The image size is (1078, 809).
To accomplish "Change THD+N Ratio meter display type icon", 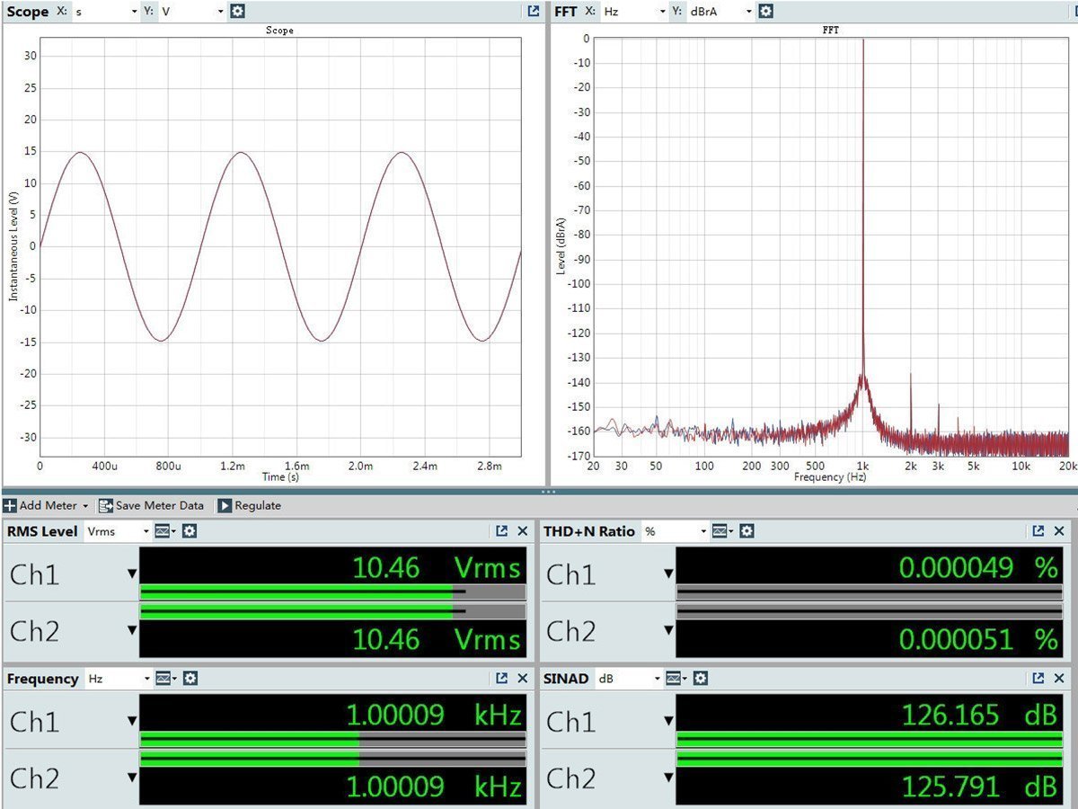I will point(720,531).
